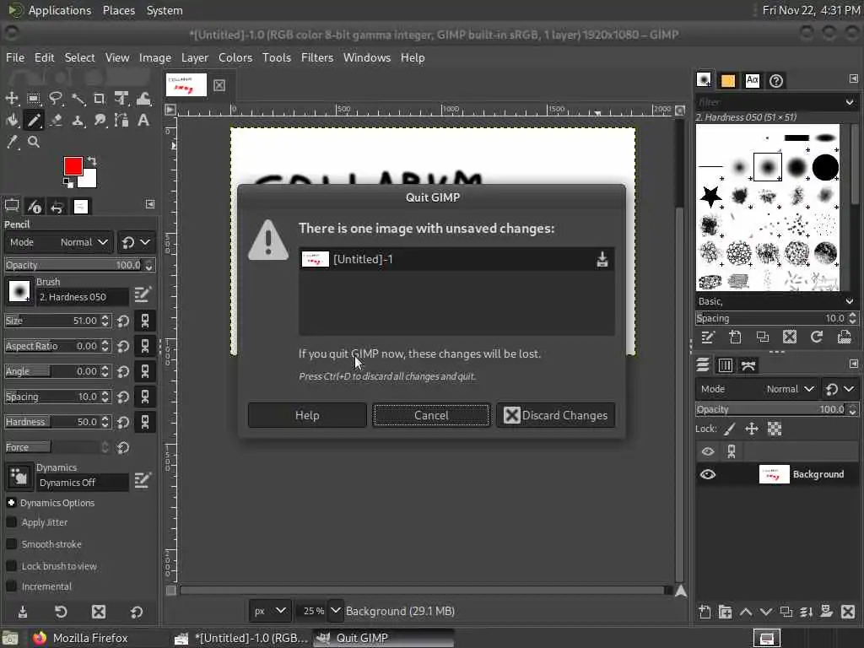Select the solid black round brush thumbnail

coord(825,168)
